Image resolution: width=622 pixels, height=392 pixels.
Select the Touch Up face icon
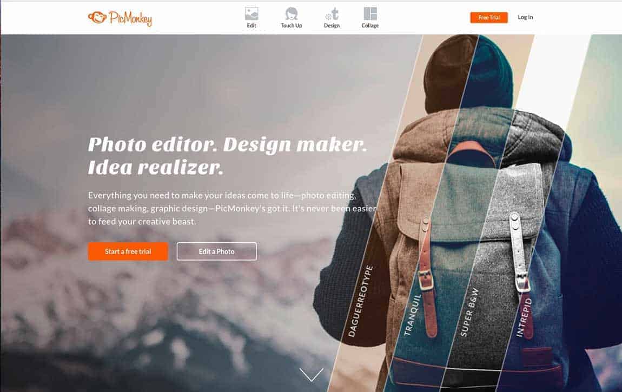pos(291,14)
